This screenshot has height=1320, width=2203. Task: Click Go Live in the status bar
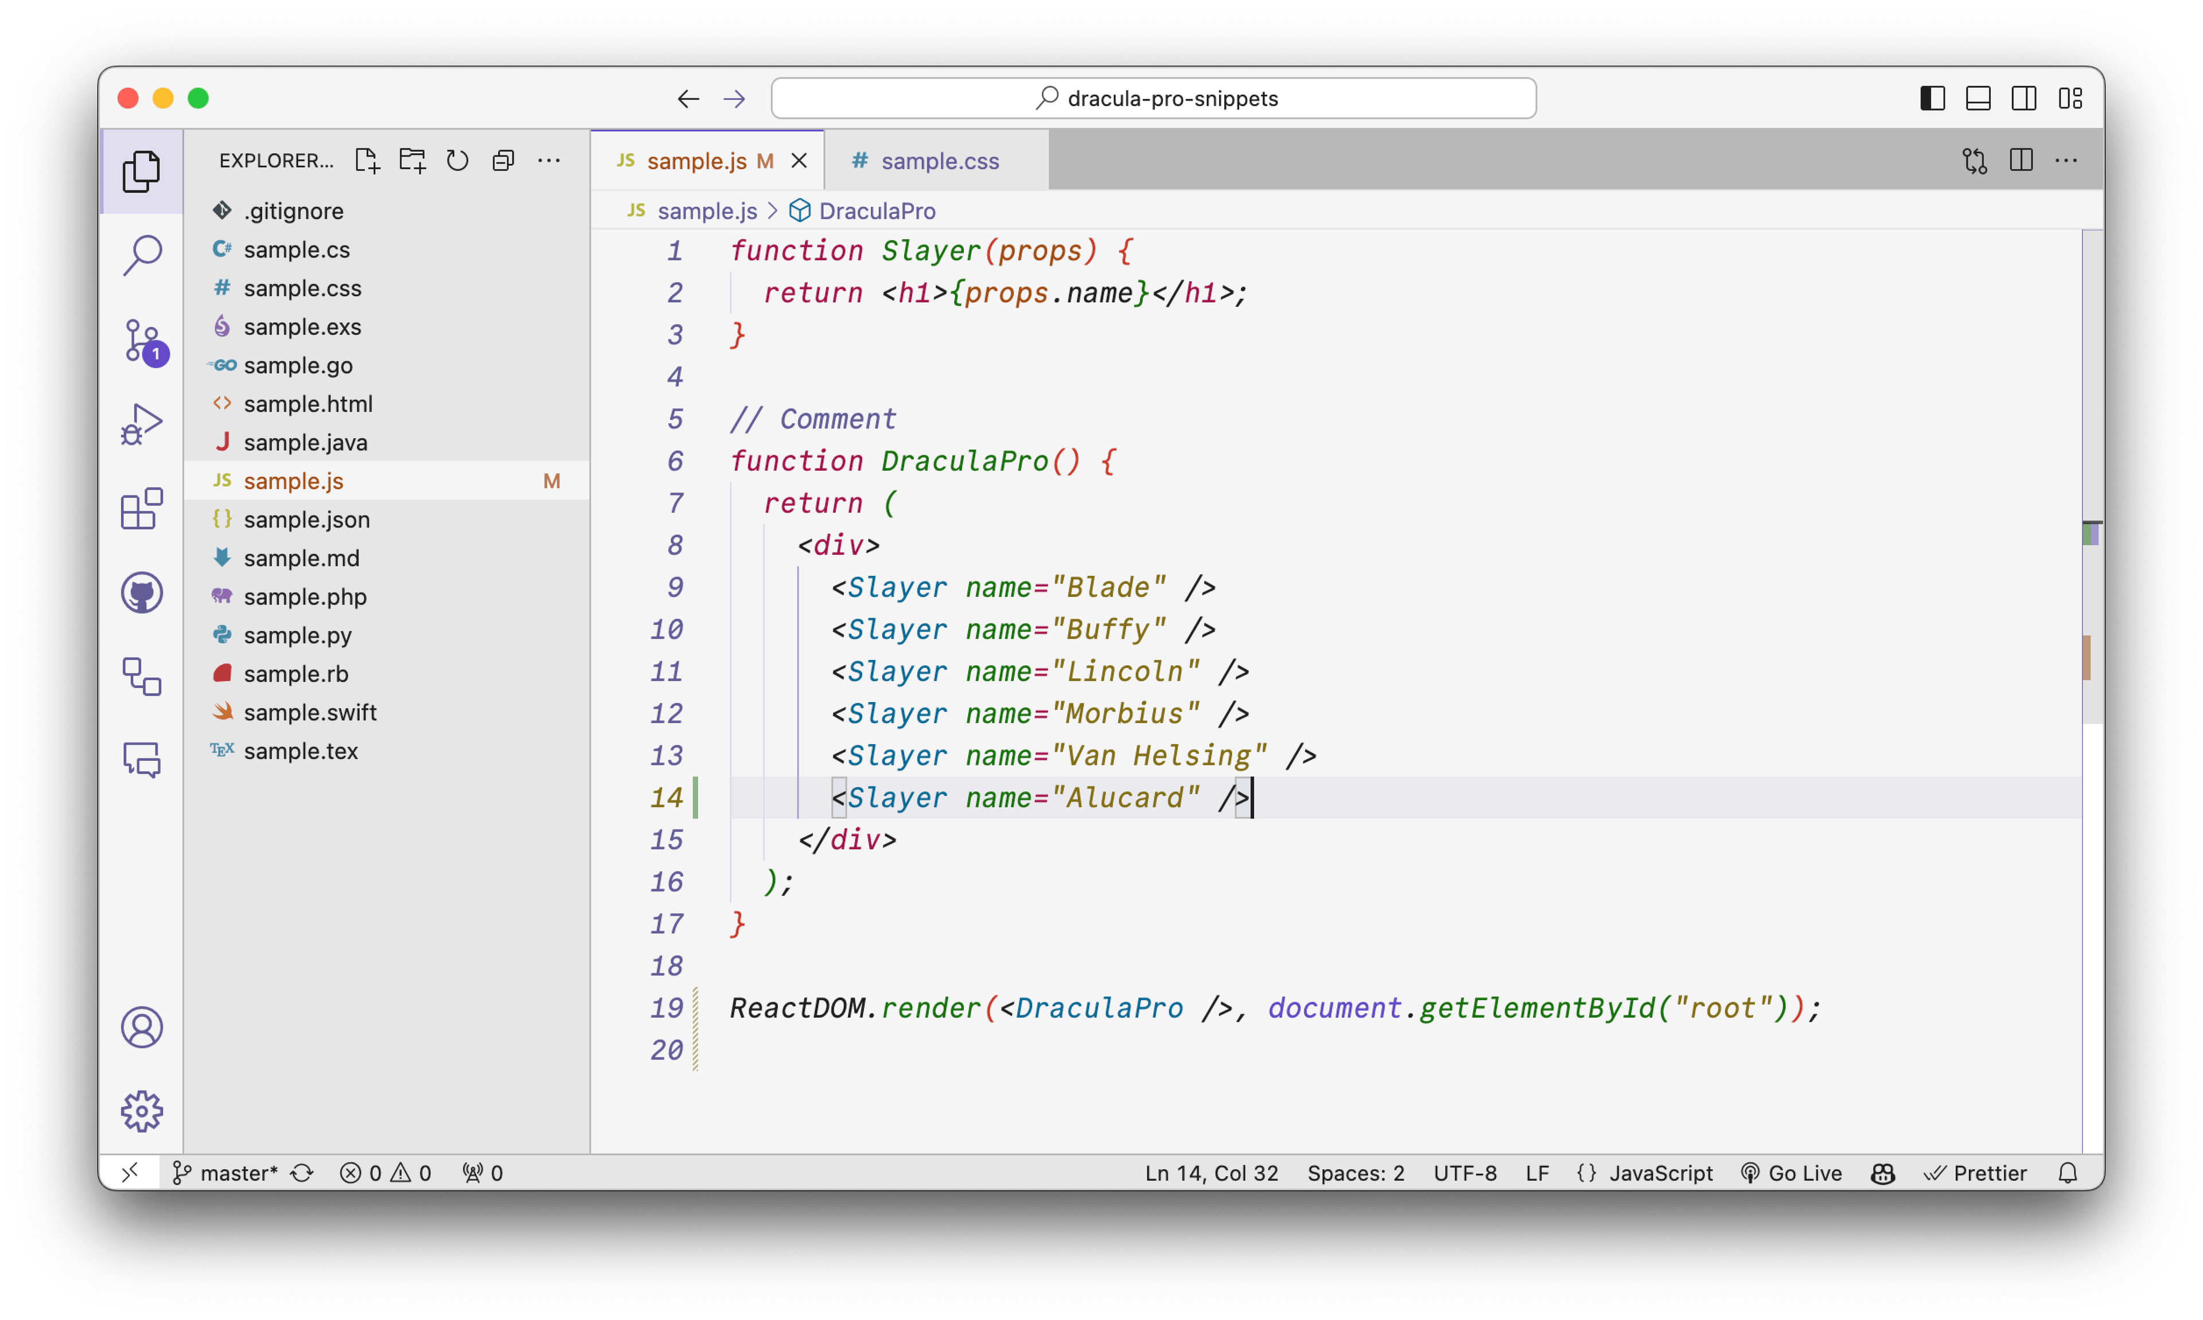(1792, 1172)
